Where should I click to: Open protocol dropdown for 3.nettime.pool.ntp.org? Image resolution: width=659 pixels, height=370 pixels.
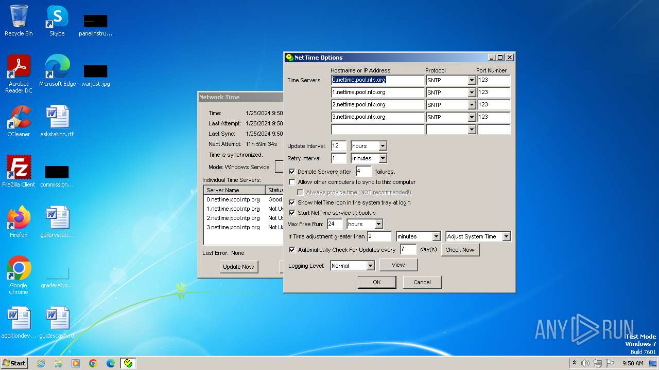tap(472, 117)
